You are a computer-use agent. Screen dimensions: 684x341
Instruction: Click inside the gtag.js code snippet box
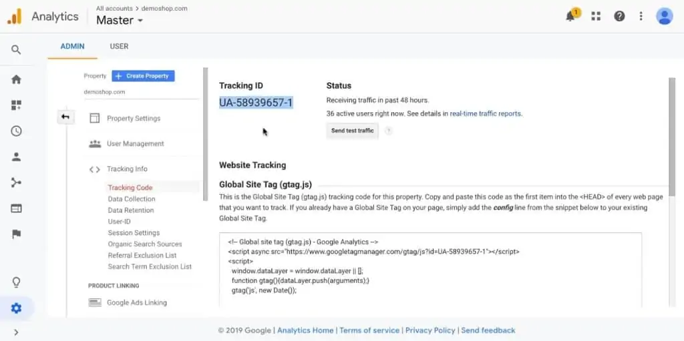(430, 270)
